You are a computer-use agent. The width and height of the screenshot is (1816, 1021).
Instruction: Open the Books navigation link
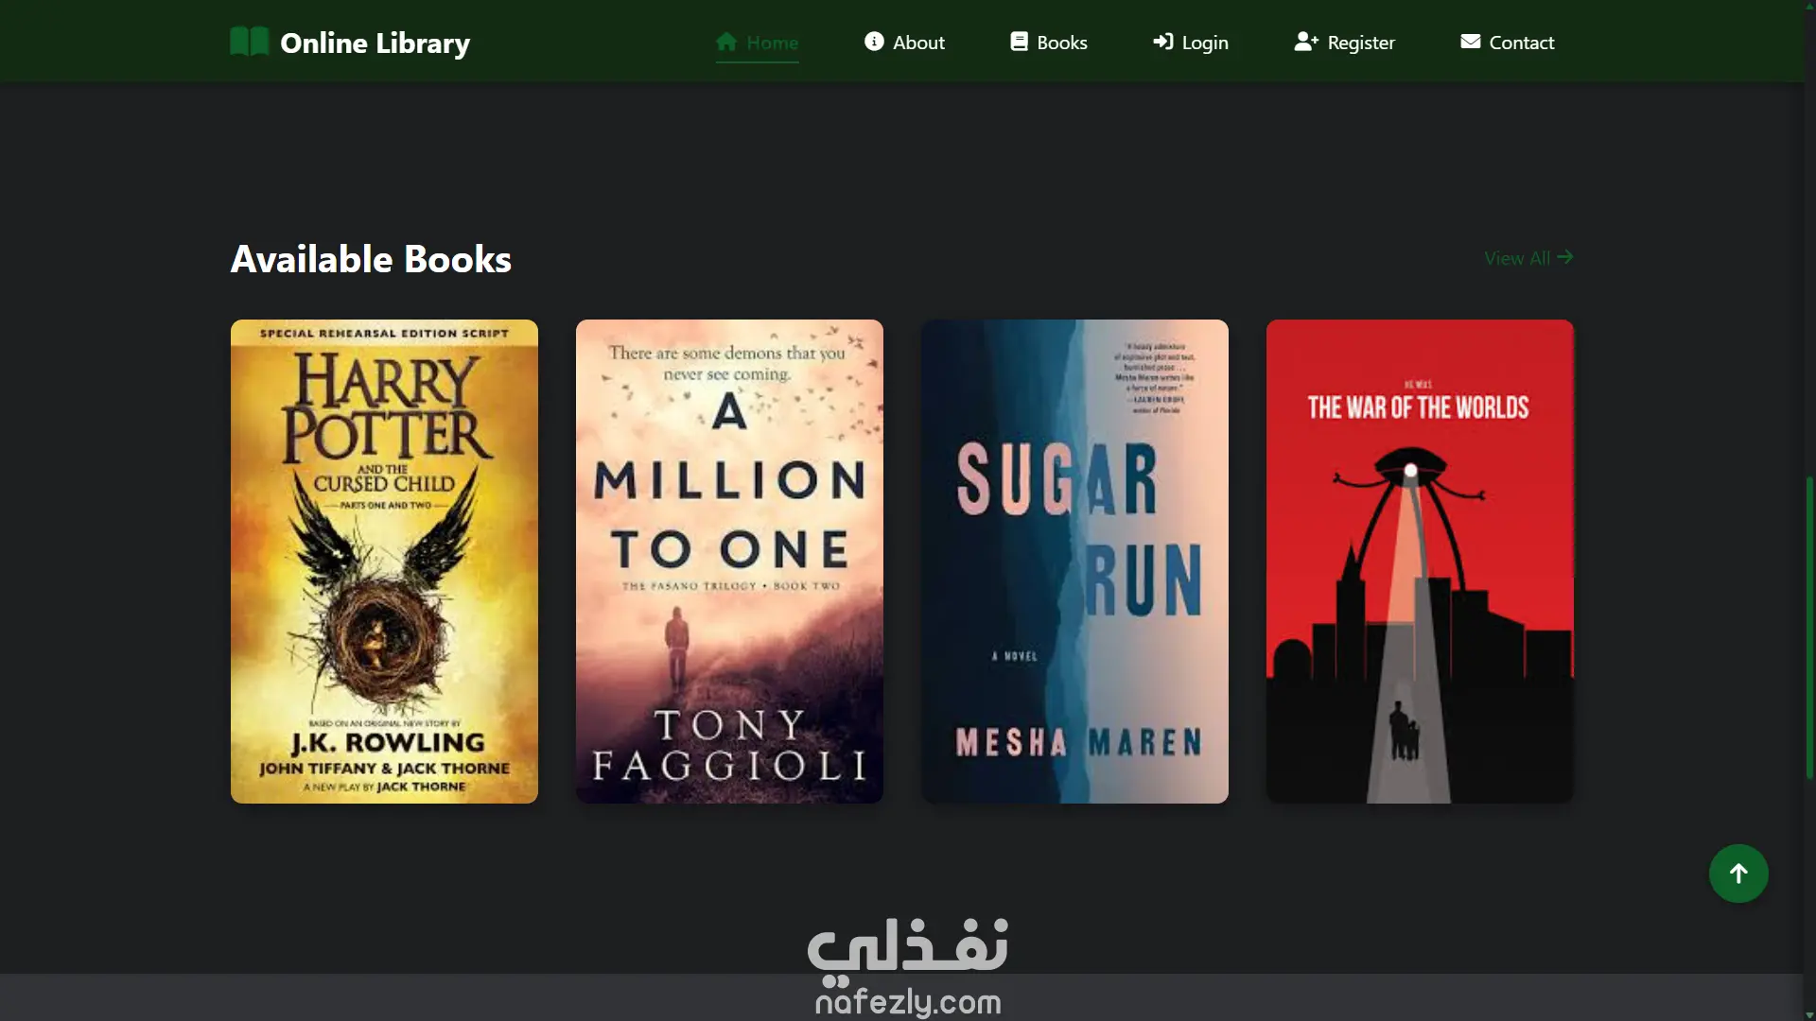[1049, 43]
